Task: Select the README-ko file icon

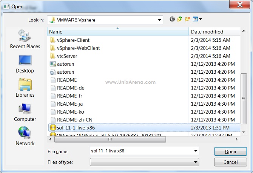Action: 53,112
